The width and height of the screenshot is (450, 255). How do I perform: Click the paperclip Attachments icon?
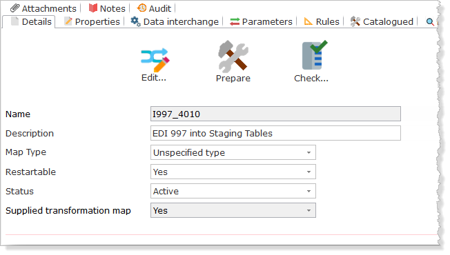coord(14,8)
